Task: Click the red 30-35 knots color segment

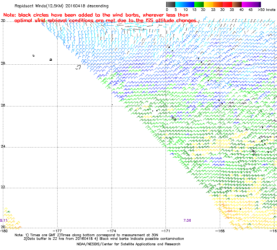Action: click(x=228, y=4)
